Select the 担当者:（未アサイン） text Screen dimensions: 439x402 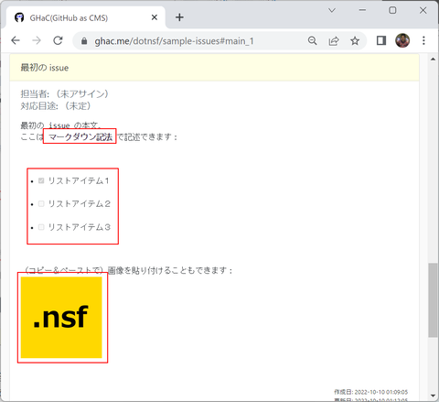point(65,93)
